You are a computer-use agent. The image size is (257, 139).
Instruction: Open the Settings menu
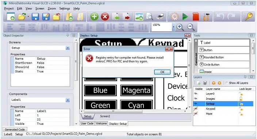coord(64,8)
